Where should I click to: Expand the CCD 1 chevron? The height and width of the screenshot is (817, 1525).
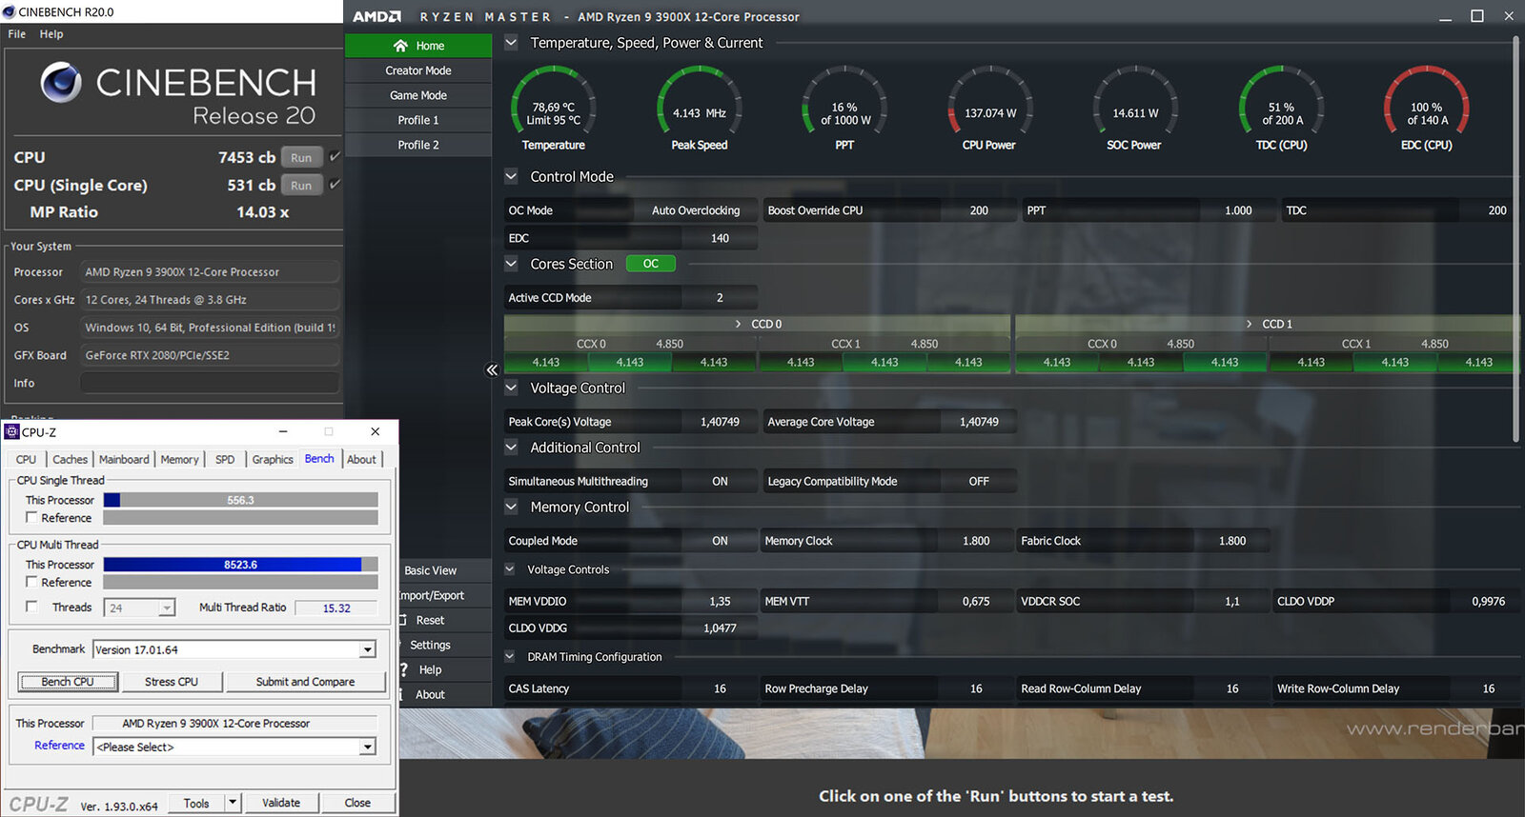click(x=1250, y=324)
